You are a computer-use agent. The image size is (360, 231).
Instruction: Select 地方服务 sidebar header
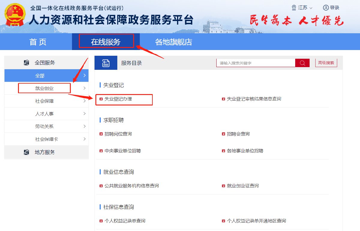pyautogui.click(x=46, y=152)
